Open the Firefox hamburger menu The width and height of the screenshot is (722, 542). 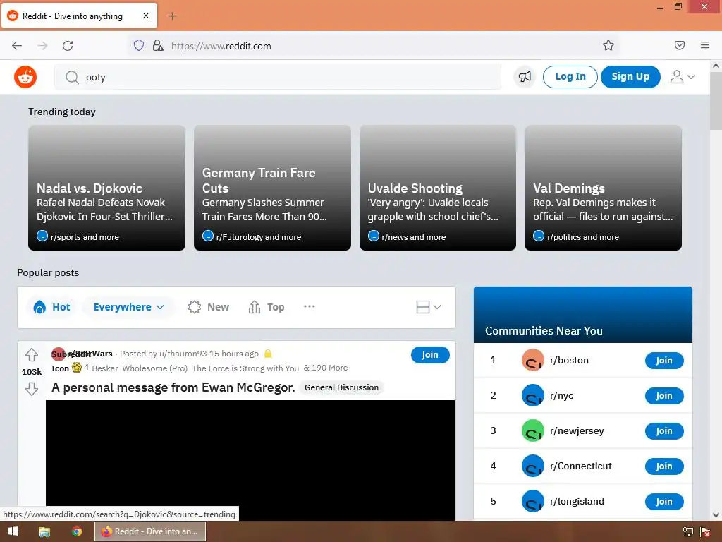pos(705,45)
